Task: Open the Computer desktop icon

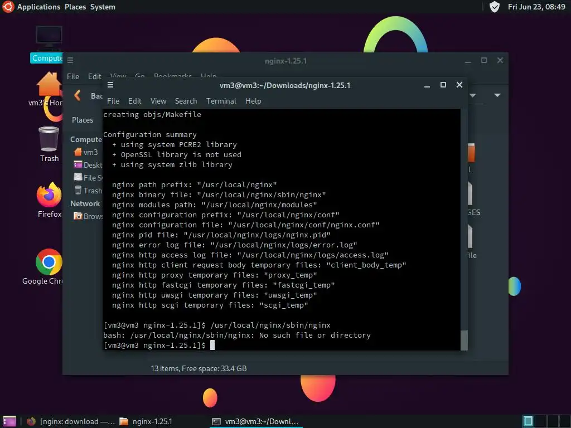Action: pos(49,45)
